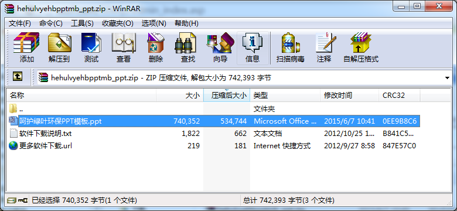Open the 文件(F) menu
Image resolution: width=457 pixels, height=211 pixels.
pyautogui.click(x=20, y=23)
